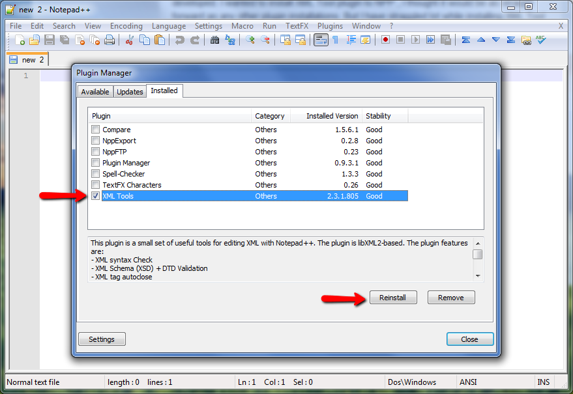This screenshot has height=394, width=573.
Task: Sort by Stability column header
Action: [385, 116]
